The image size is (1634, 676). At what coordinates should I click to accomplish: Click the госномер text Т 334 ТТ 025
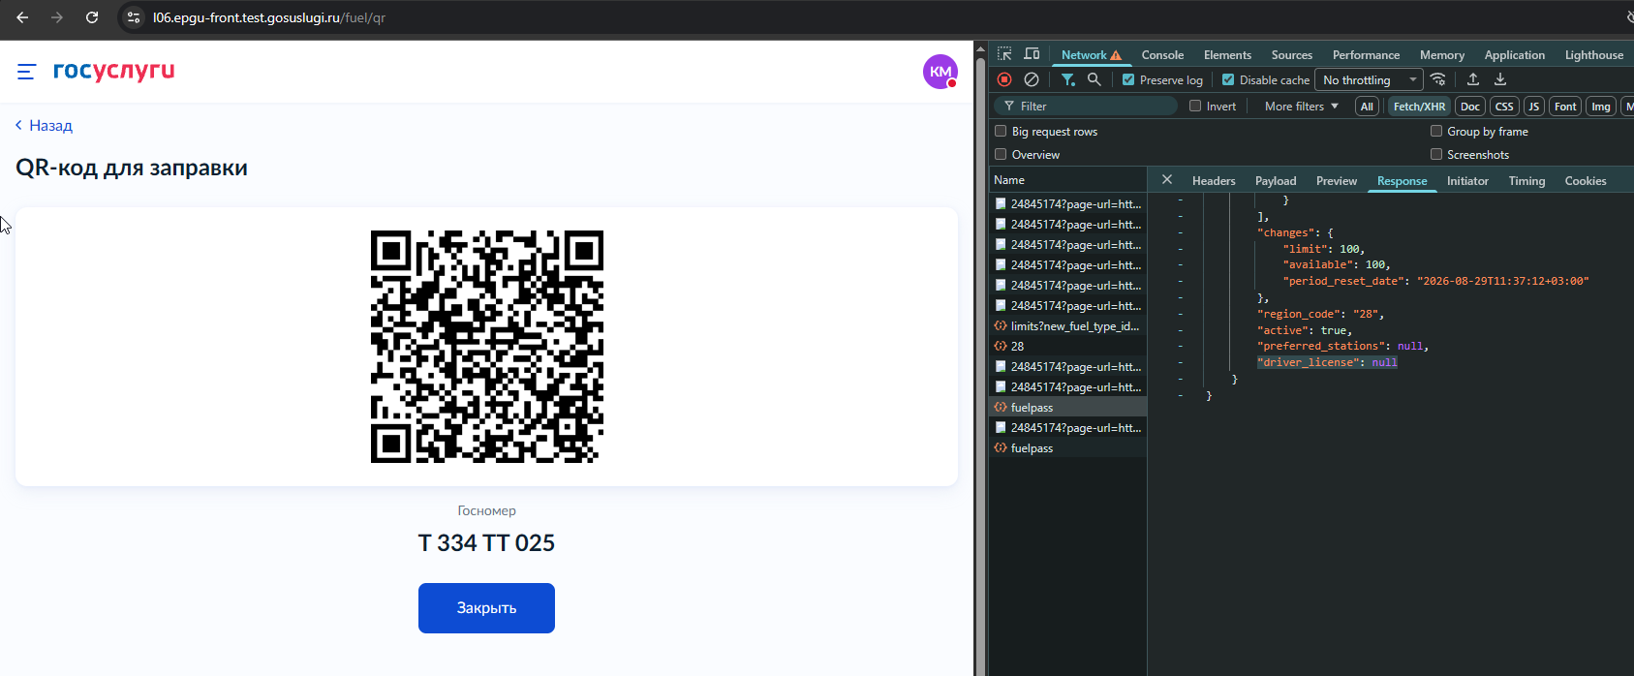tap(486, 542)
